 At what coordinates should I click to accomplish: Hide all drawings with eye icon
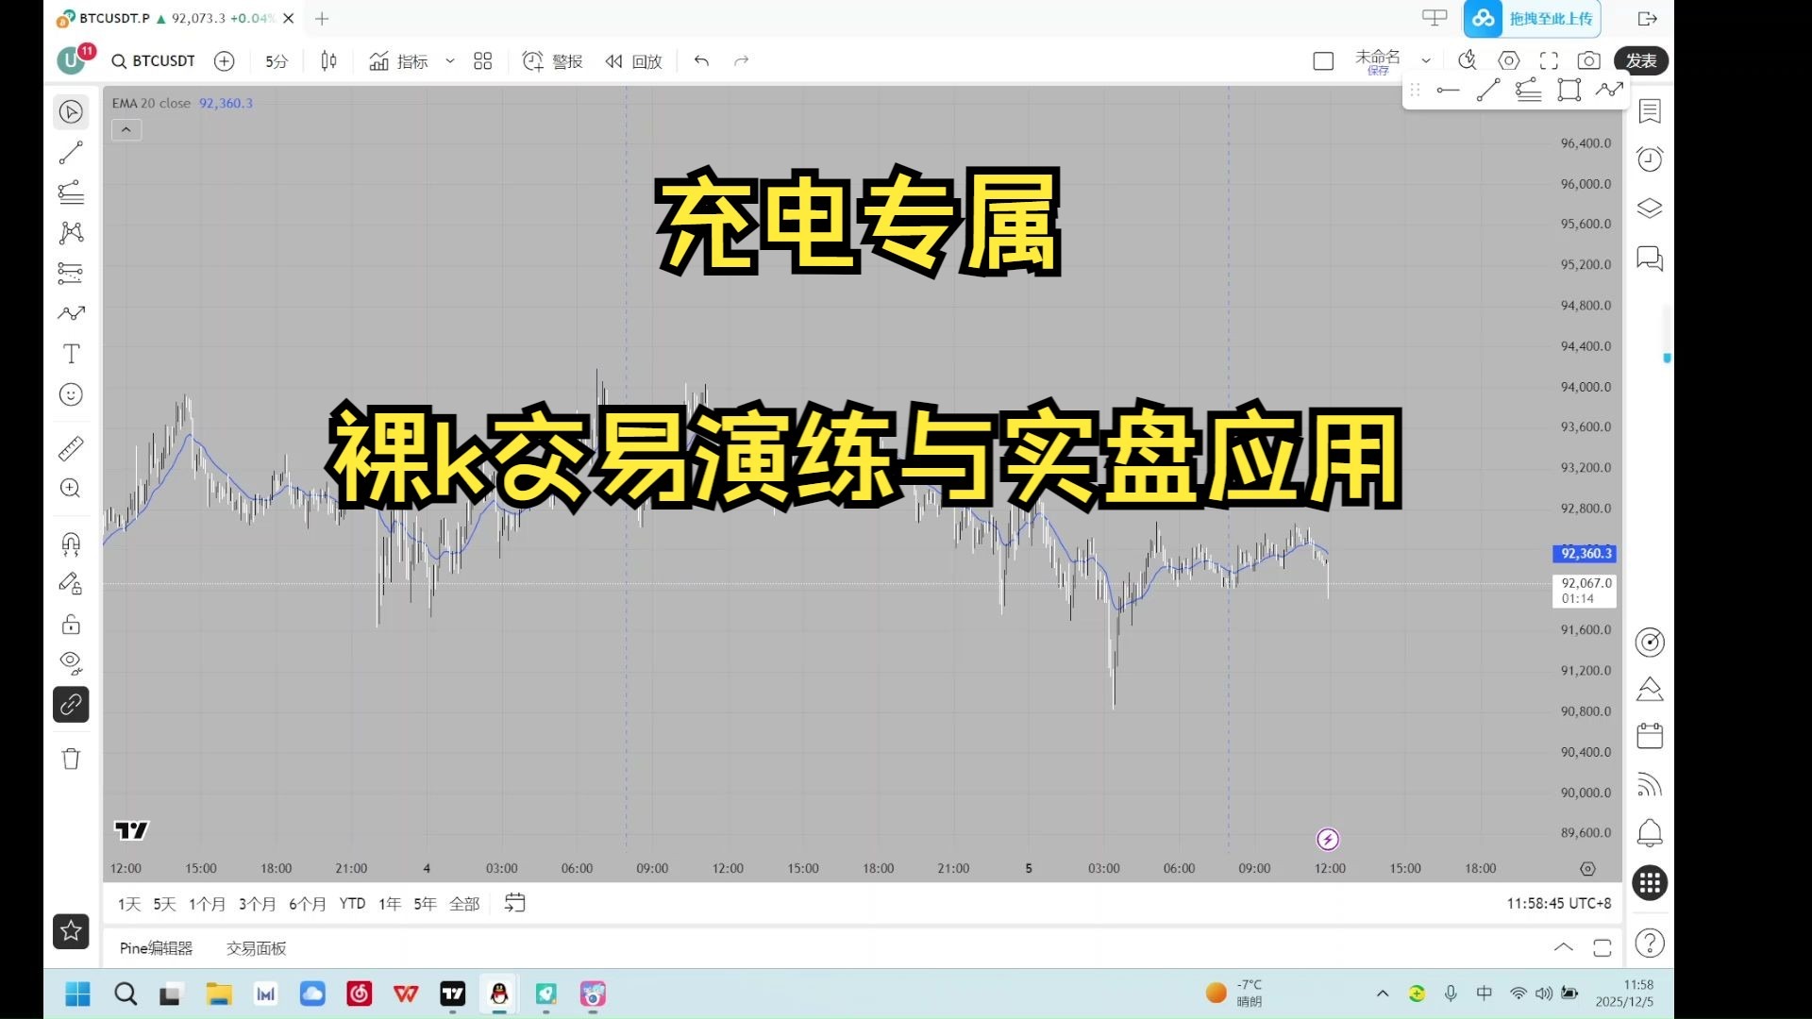[71, 662]
